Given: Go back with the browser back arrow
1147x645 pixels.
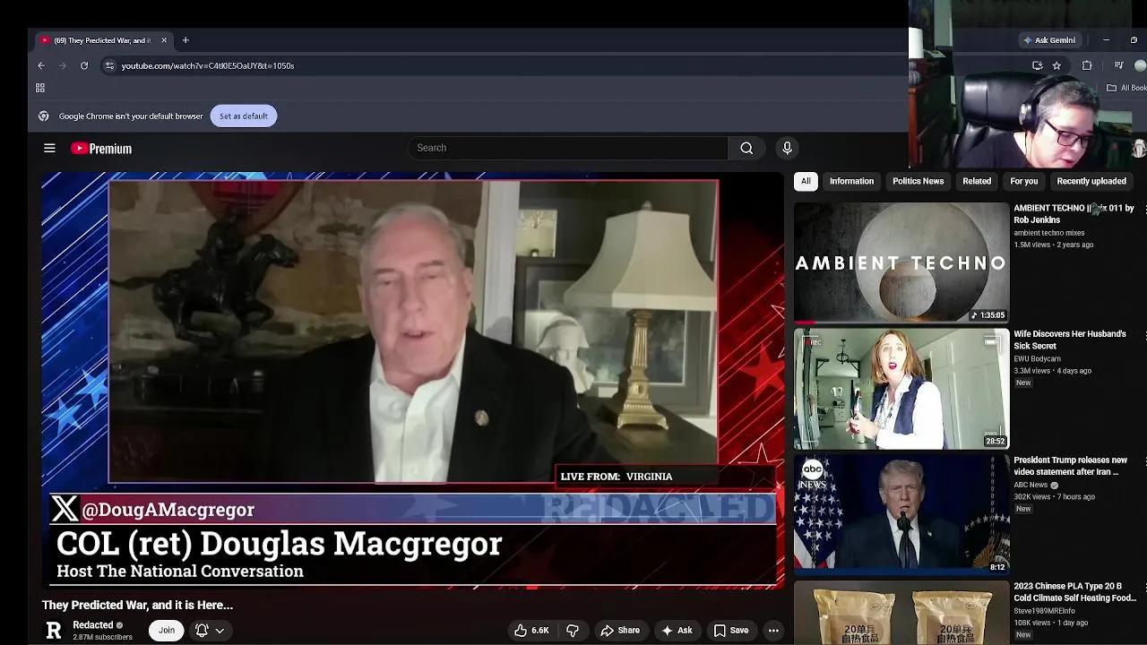Looking at the screenshot, I should pyautogui.click(x=41, y=65).
